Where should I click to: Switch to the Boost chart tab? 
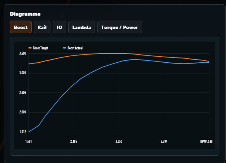click(21, 27)
